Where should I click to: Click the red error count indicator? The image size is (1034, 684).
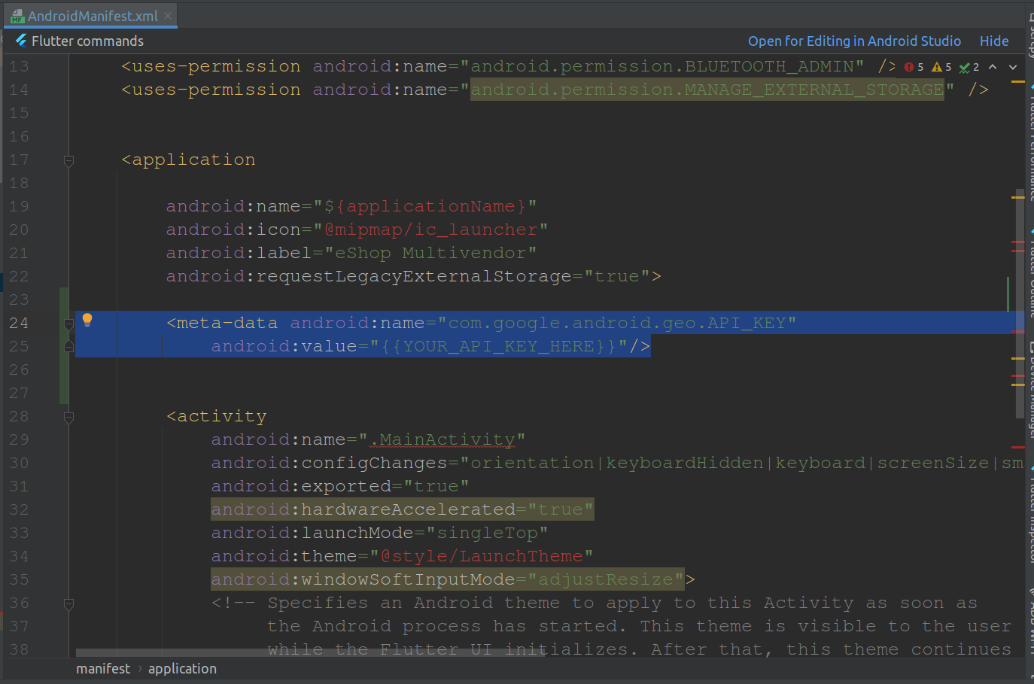pos(914,67)
